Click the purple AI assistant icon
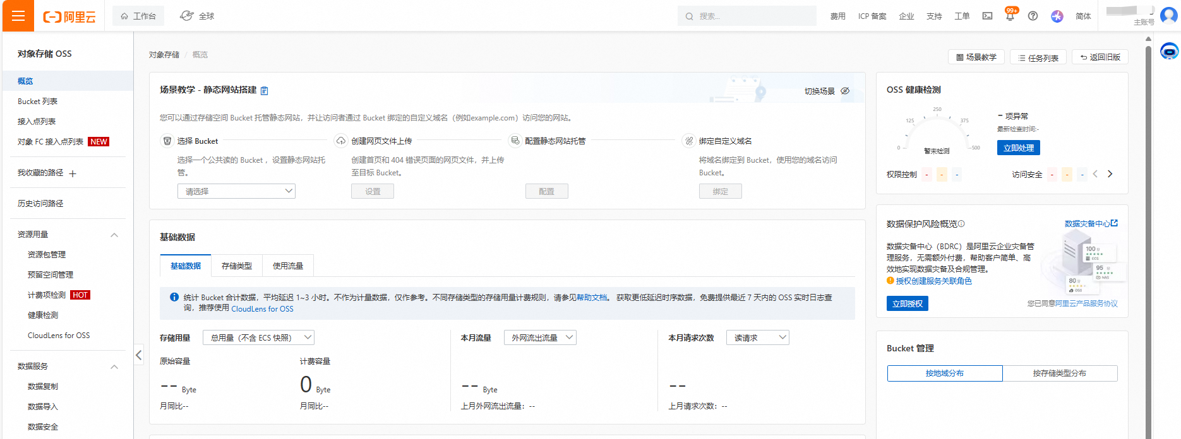Image resolution: width=1181 pixels, height=439 pixels. coord(1057,16)
